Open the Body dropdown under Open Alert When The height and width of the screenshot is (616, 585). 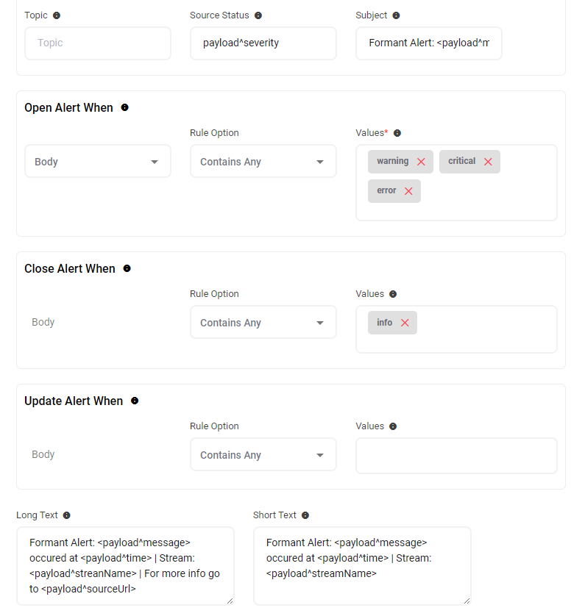pos(98,162)
